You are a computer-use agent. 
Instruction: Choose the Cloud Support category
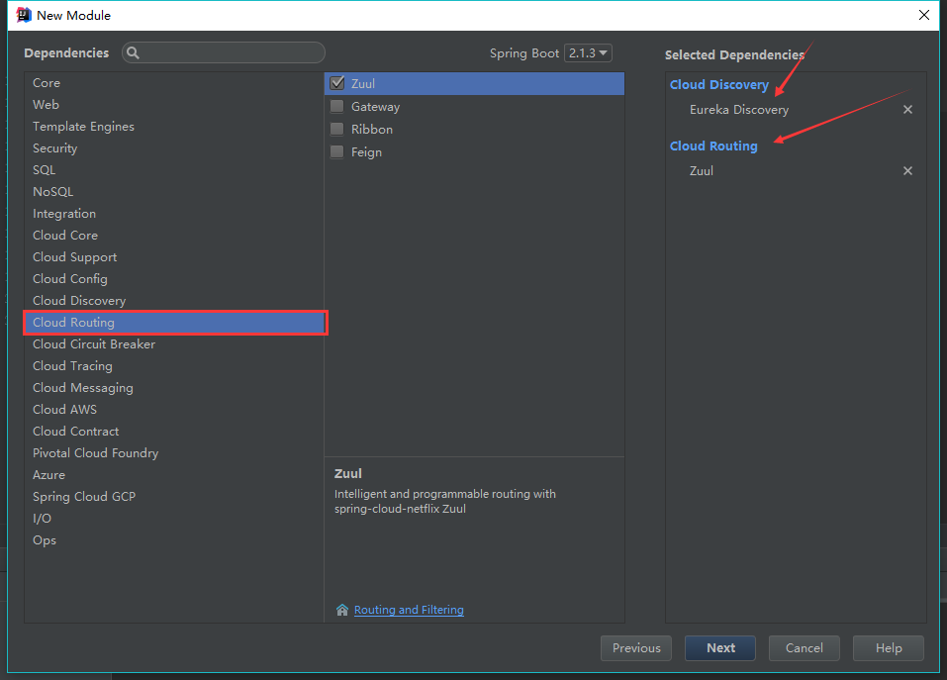point(174,257)
